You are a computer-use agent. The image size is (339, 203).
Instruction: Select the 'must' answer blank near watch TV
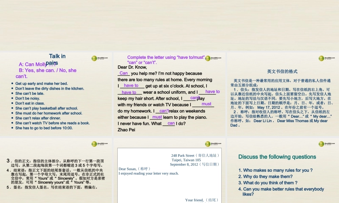point(207,104)
